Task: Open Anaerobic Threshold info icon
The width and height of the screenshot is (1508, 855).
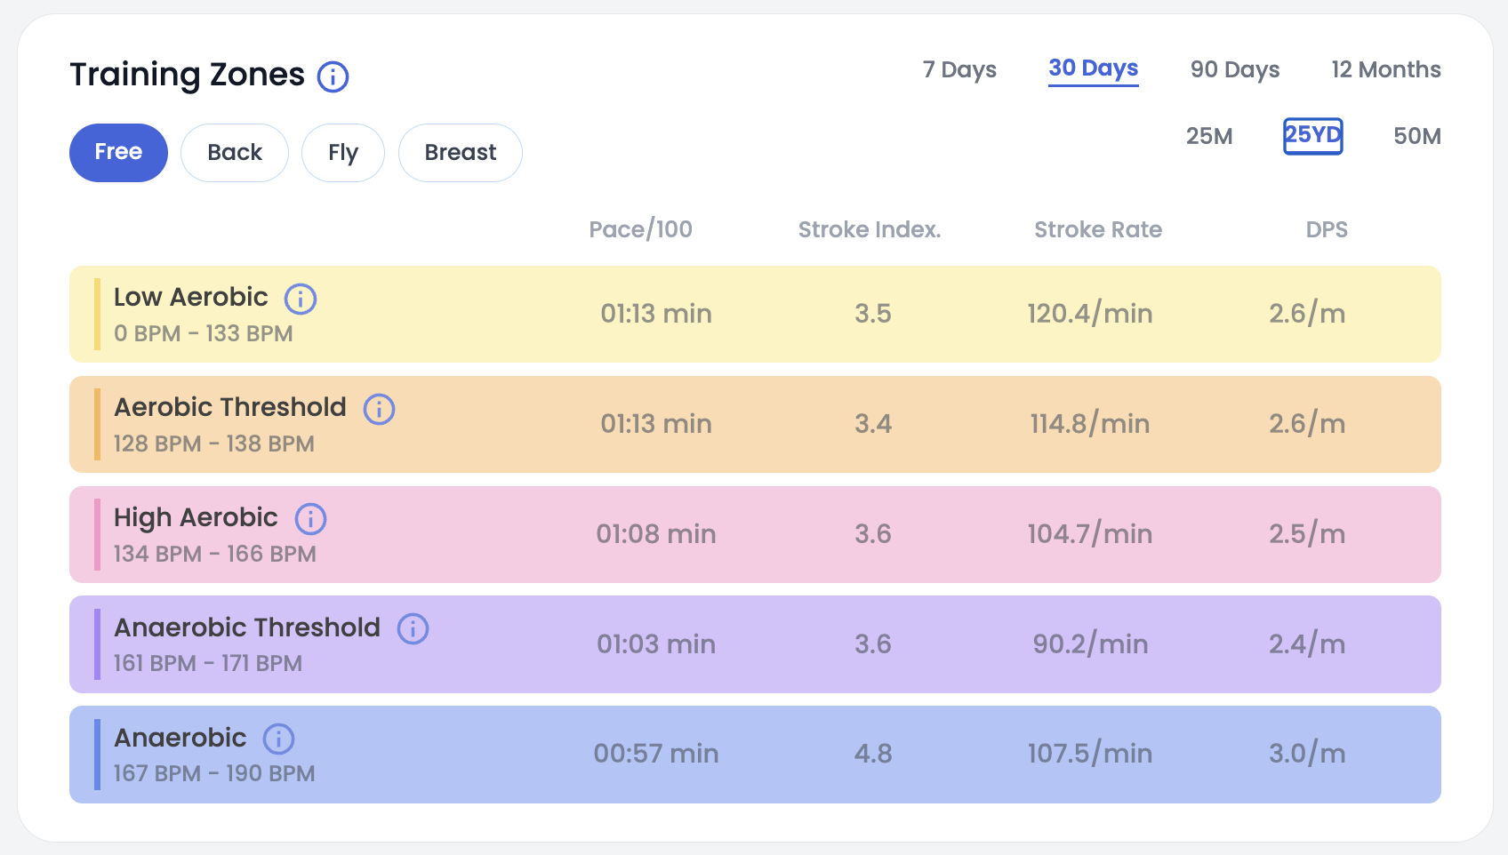Action: (413, 628)
